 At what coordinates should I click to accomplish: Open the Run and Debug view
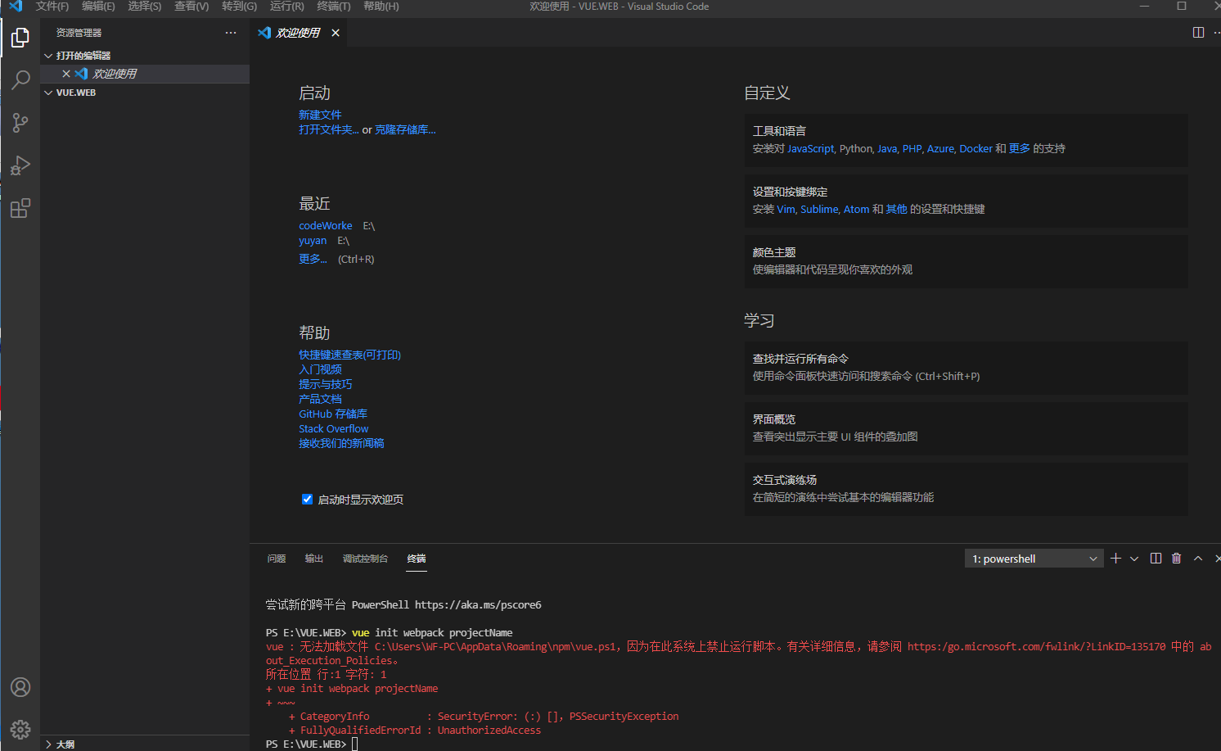click(20, 165)
